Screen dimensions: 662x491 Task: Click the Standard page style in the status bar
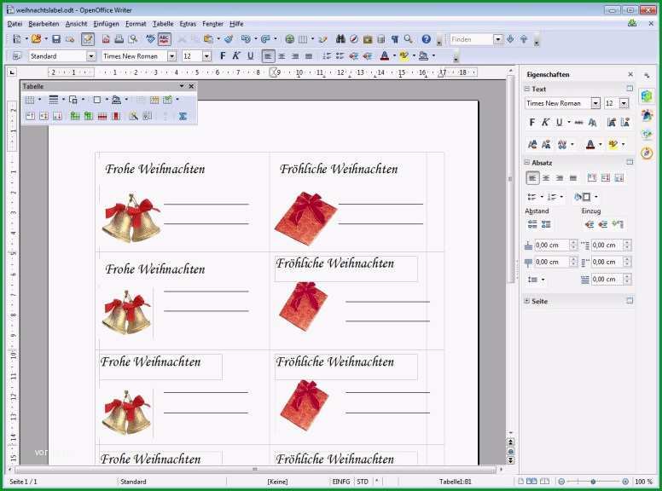click(133, 482)
